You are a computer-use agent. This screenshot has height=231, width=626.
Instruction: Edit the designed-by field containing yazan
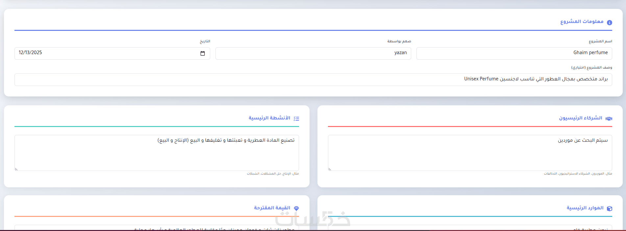313,53
